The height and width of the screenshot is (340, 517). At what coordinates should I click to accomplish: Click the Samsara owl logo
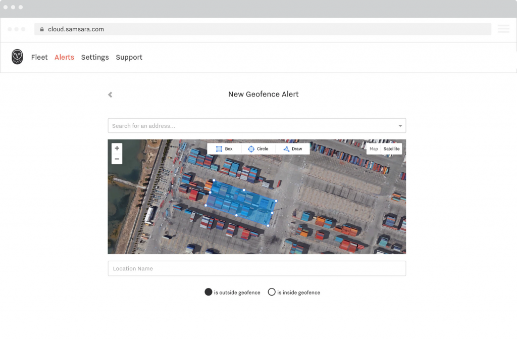click(x=17, y=57)
